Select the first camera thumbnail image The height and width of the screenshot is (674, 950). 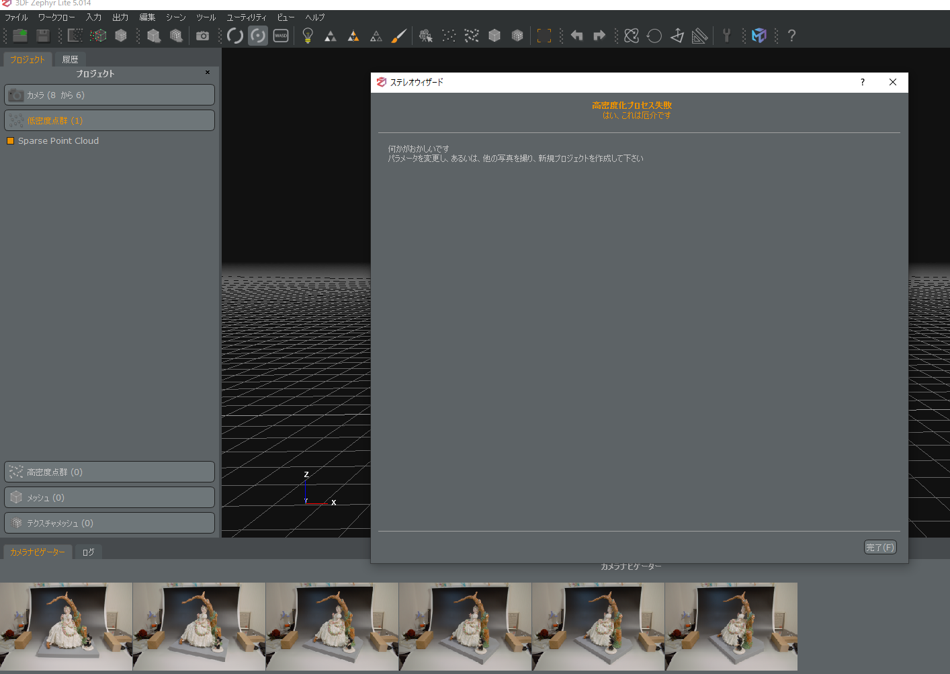click(66, 626)
